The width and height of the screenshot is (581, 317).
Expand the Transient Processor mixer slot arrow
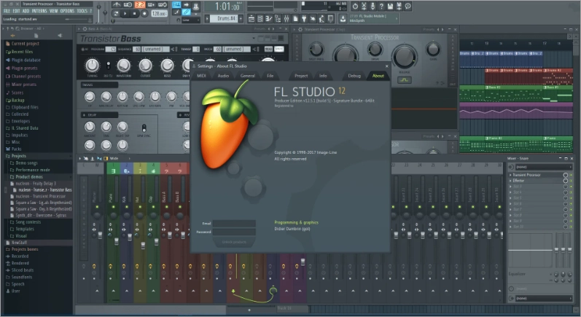click(x=510, y=175)
